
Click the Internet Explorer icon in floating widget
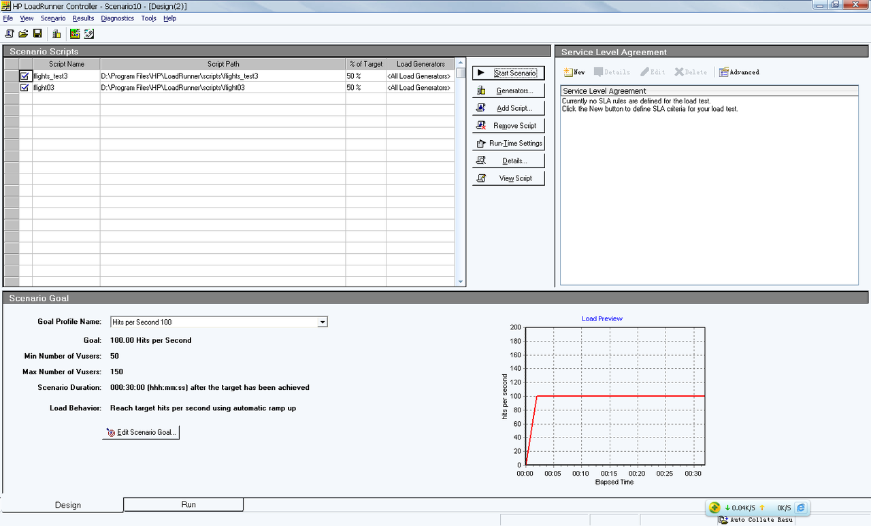pyautogui.click(x=801, y=508)
